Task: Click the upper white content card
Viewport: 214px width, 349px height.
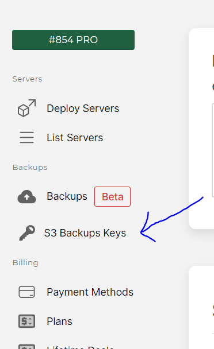Action: [x=201, y=129]
